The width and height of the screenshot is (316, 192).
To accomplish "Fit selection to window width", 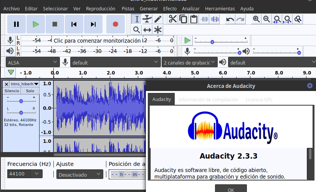I will point(277,19).
